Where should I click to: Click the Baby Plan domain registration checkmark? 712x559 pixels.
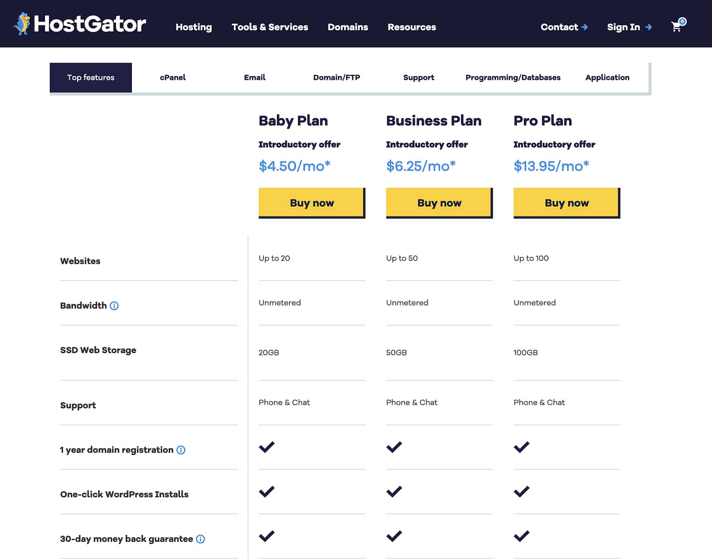266,447
